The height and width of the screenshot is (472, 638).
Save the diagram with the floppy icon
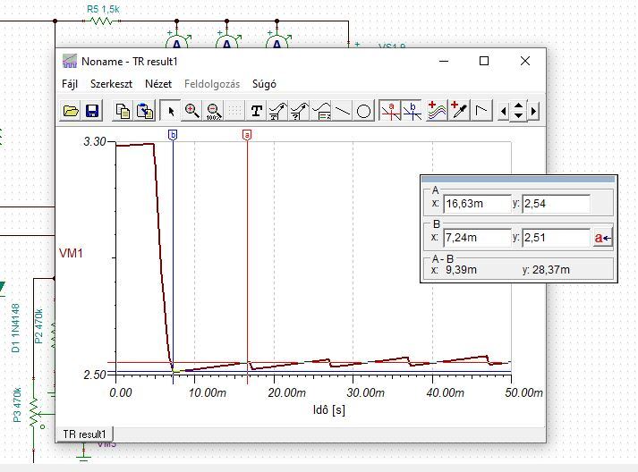(92, 111)
